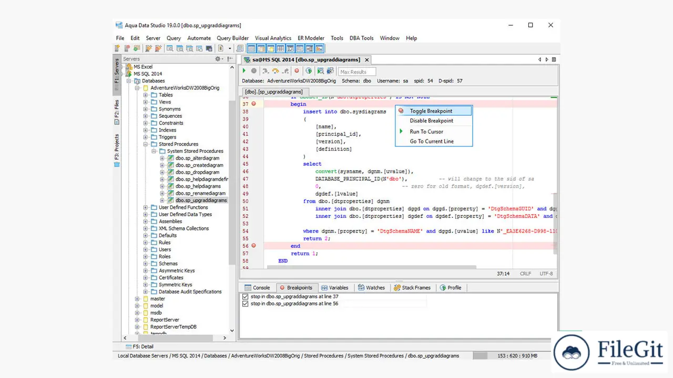Click the gray Stop debugging icon
Viewport: 673px width, 378px height.
click(x=254, y=71)
